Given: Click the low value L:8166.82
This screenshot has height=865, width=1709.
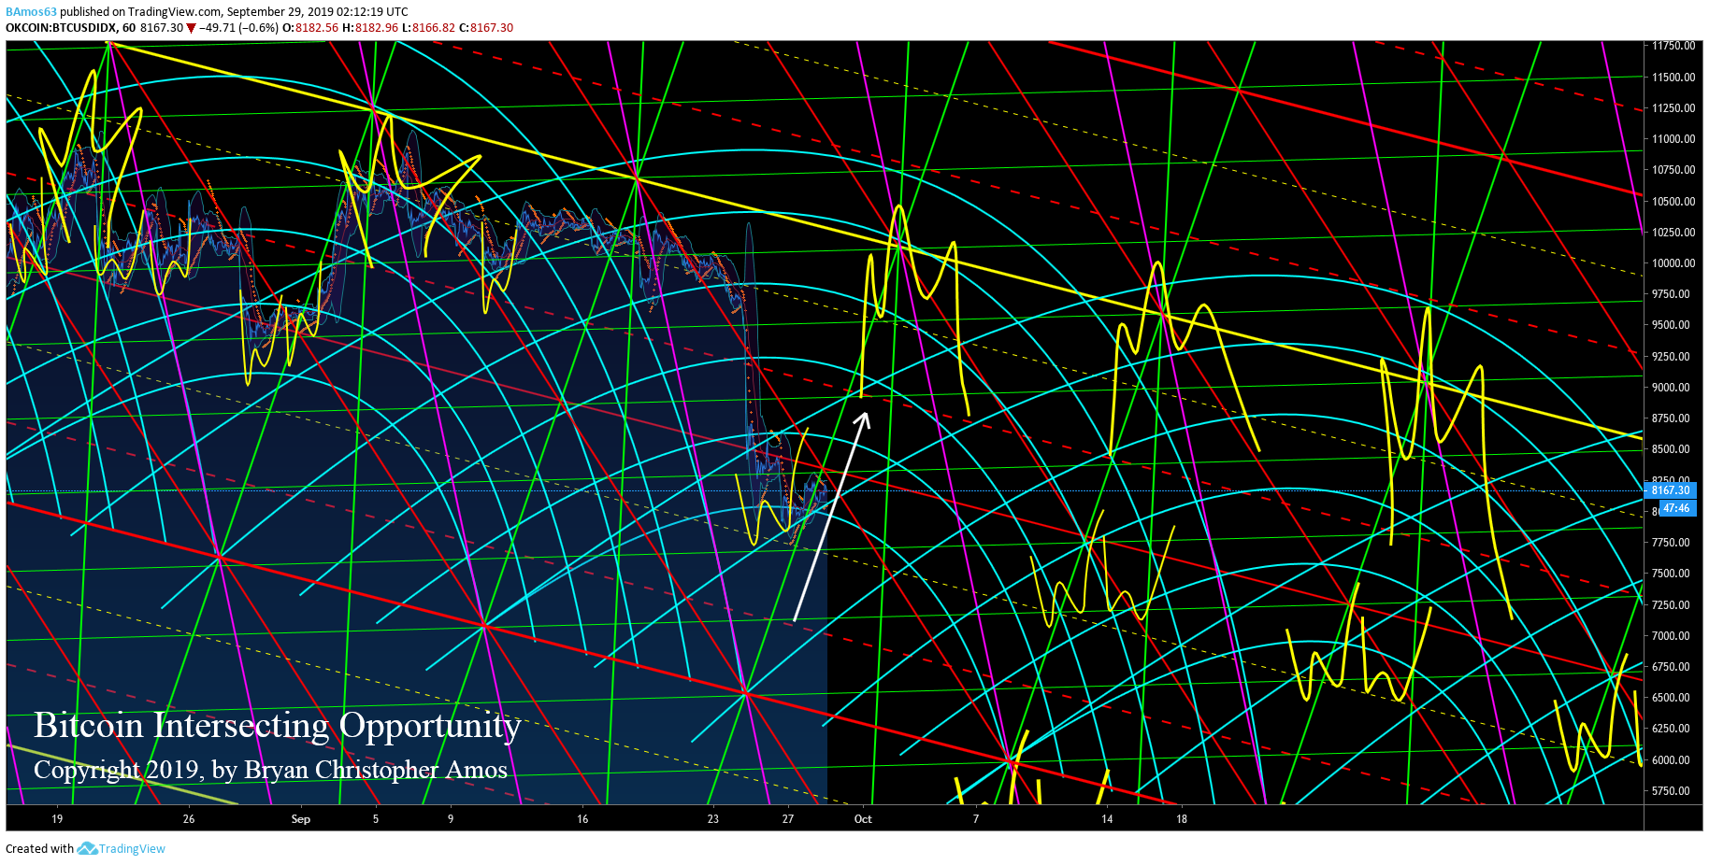Looking at the screenshot, I should (x=428, y=28).
